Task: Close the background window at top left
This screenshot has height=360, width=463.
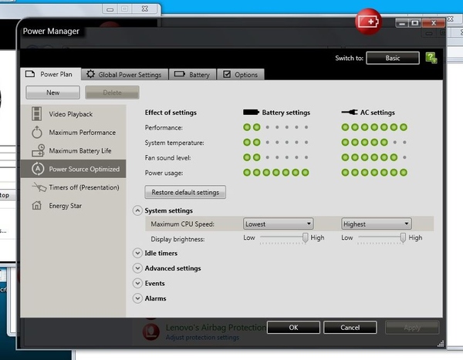Action: pos(145,8)
